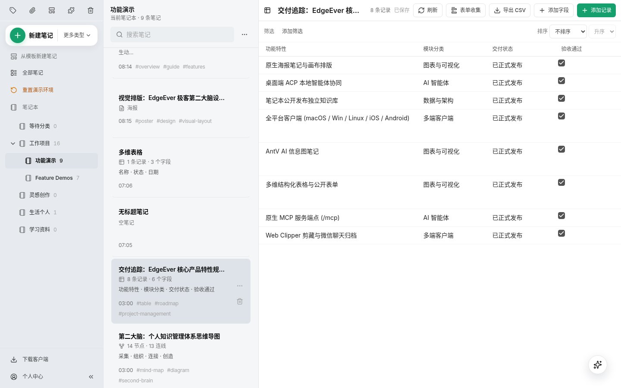
Task: Open the 升序 order dropdown
Action: click(602, 31)
